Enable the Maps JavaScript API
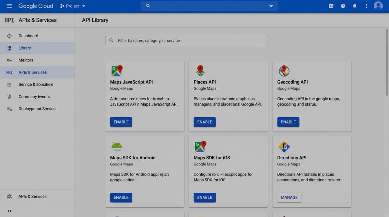 tap(121, 122)
